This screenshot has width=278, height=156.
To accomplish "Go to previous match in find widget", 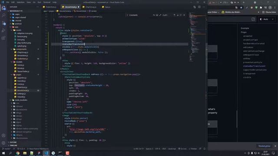I will pyautogui.click(x=174, y=15).
